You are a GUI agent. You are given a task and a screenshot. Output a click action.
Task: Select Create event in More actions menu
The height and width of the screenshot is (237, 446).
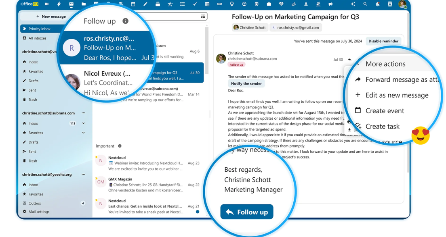[x=385, y=111]
